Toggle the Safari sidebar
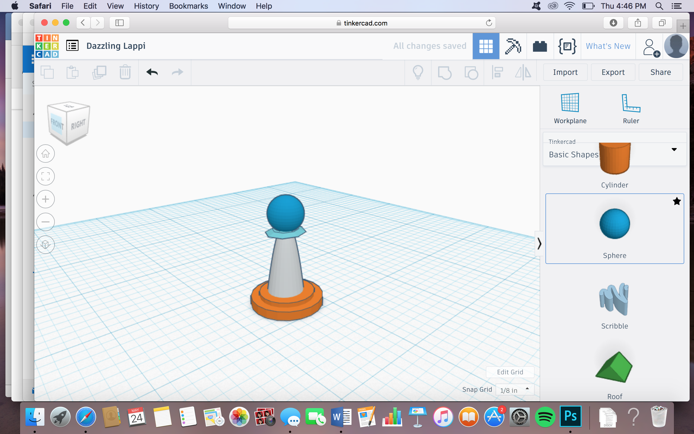This screenshot has height=434, width=694. 119,23
